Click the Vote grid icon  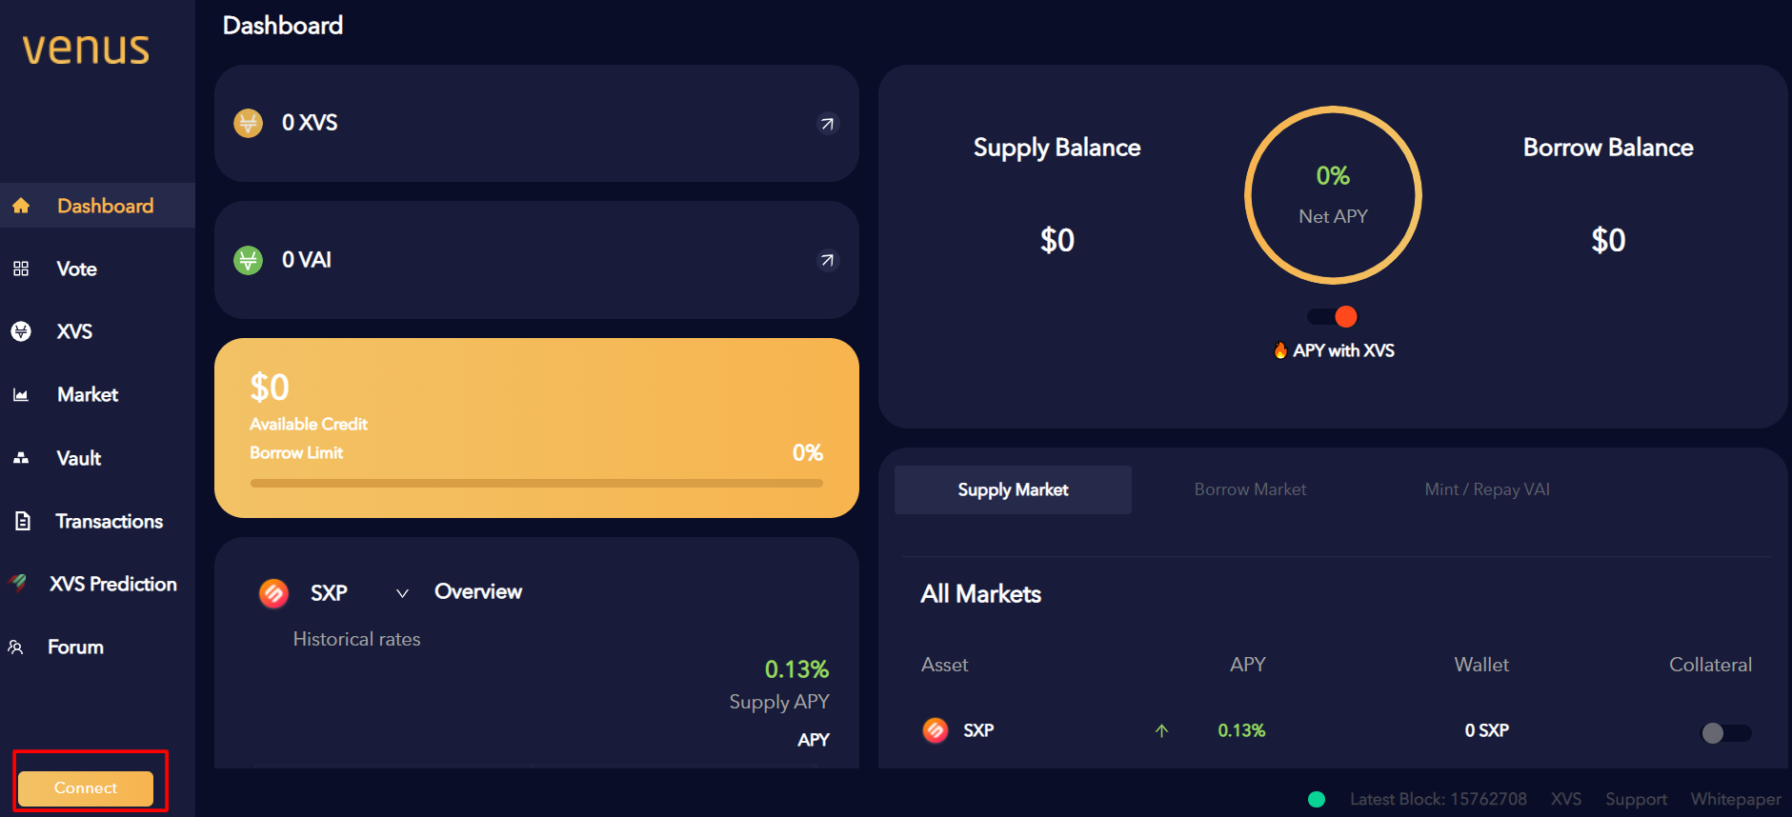21,269
